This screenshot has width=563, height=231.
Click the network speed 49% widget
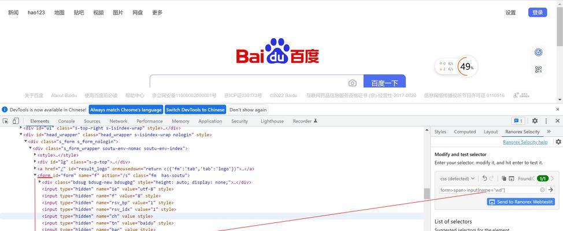point(457,66)
